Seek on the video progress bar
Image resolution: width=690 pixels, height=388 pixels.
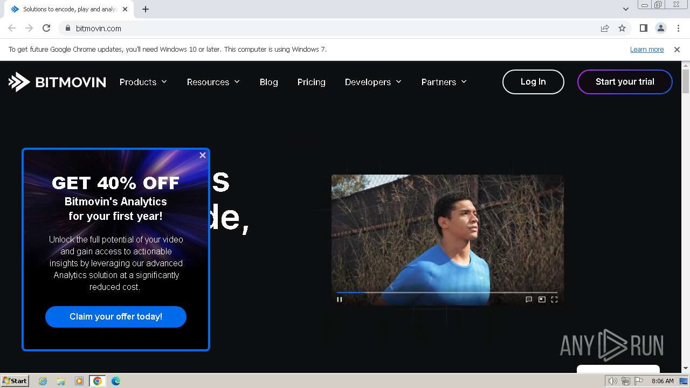tap(447, 292)
